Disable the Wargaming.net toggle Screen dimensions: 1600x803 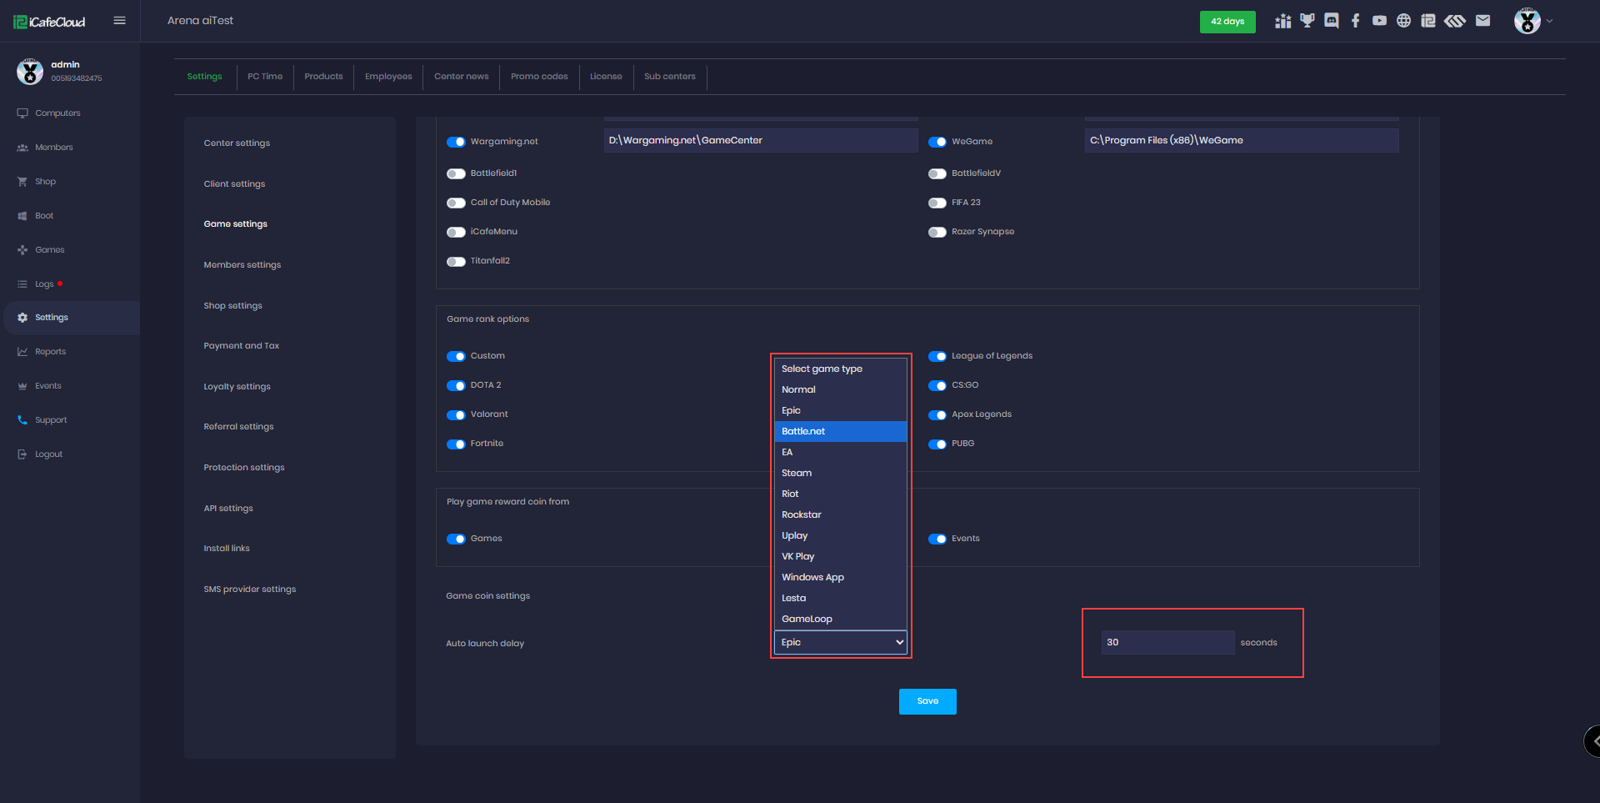[456, 142]
